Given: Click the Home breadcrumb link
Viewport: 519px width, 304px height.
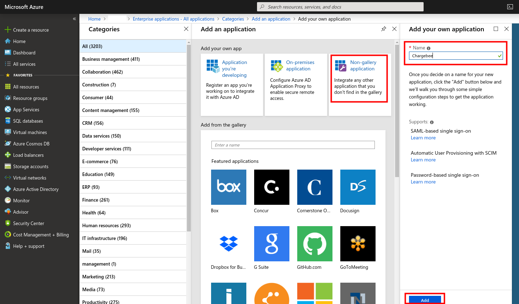Looking at the screenshot, I should point(94,19).
